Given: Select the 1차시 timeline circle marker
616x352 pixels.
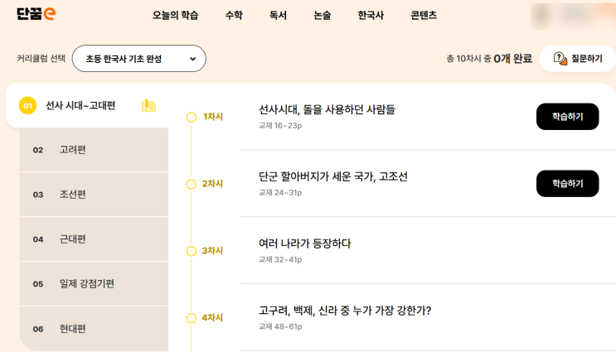Looking at the screenshot, I should pyautogui.click(x=192, y=117).
